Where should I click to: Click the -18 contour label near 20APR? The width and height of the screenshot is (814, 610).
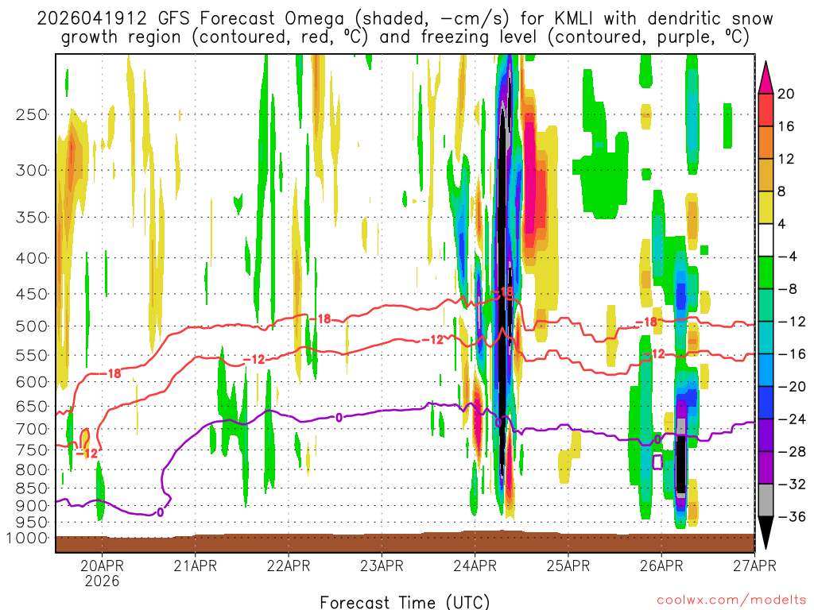110,373
